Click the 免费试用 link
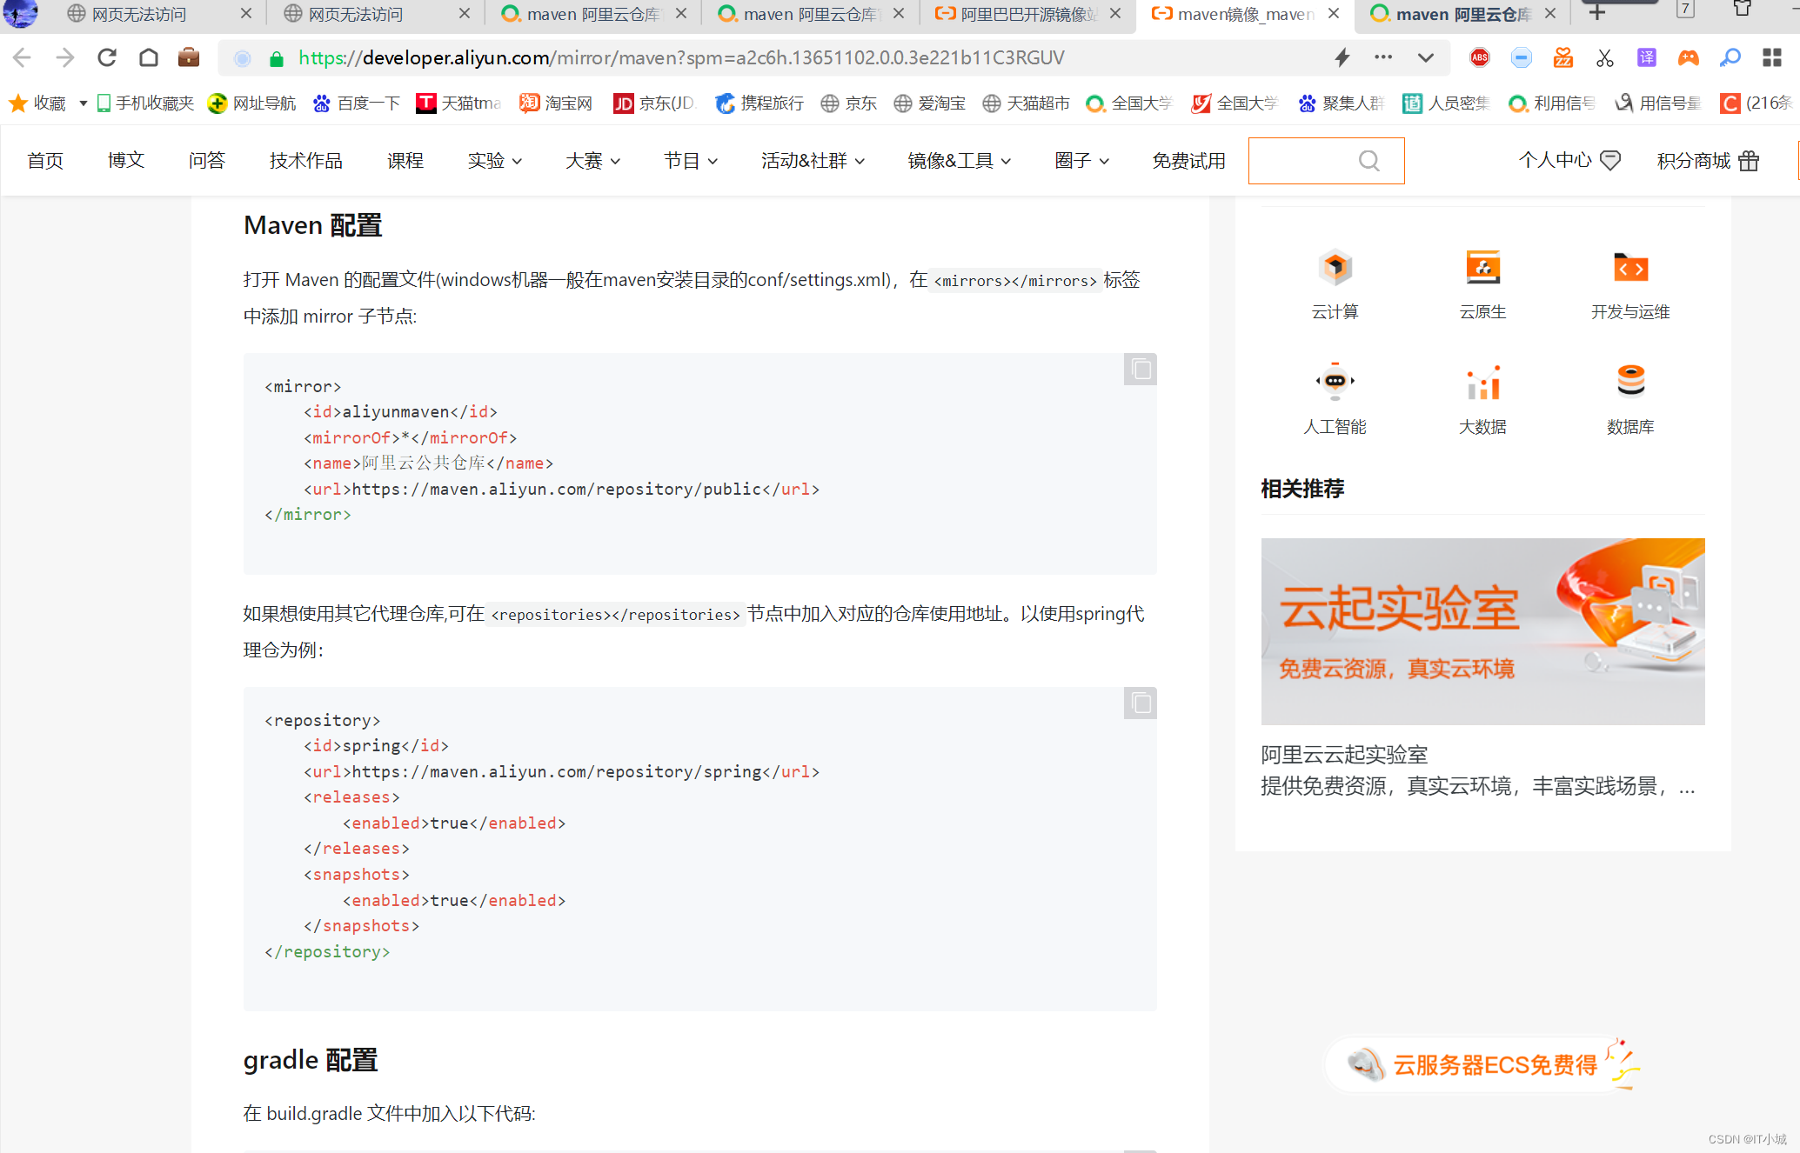 tap(1188, 161)
